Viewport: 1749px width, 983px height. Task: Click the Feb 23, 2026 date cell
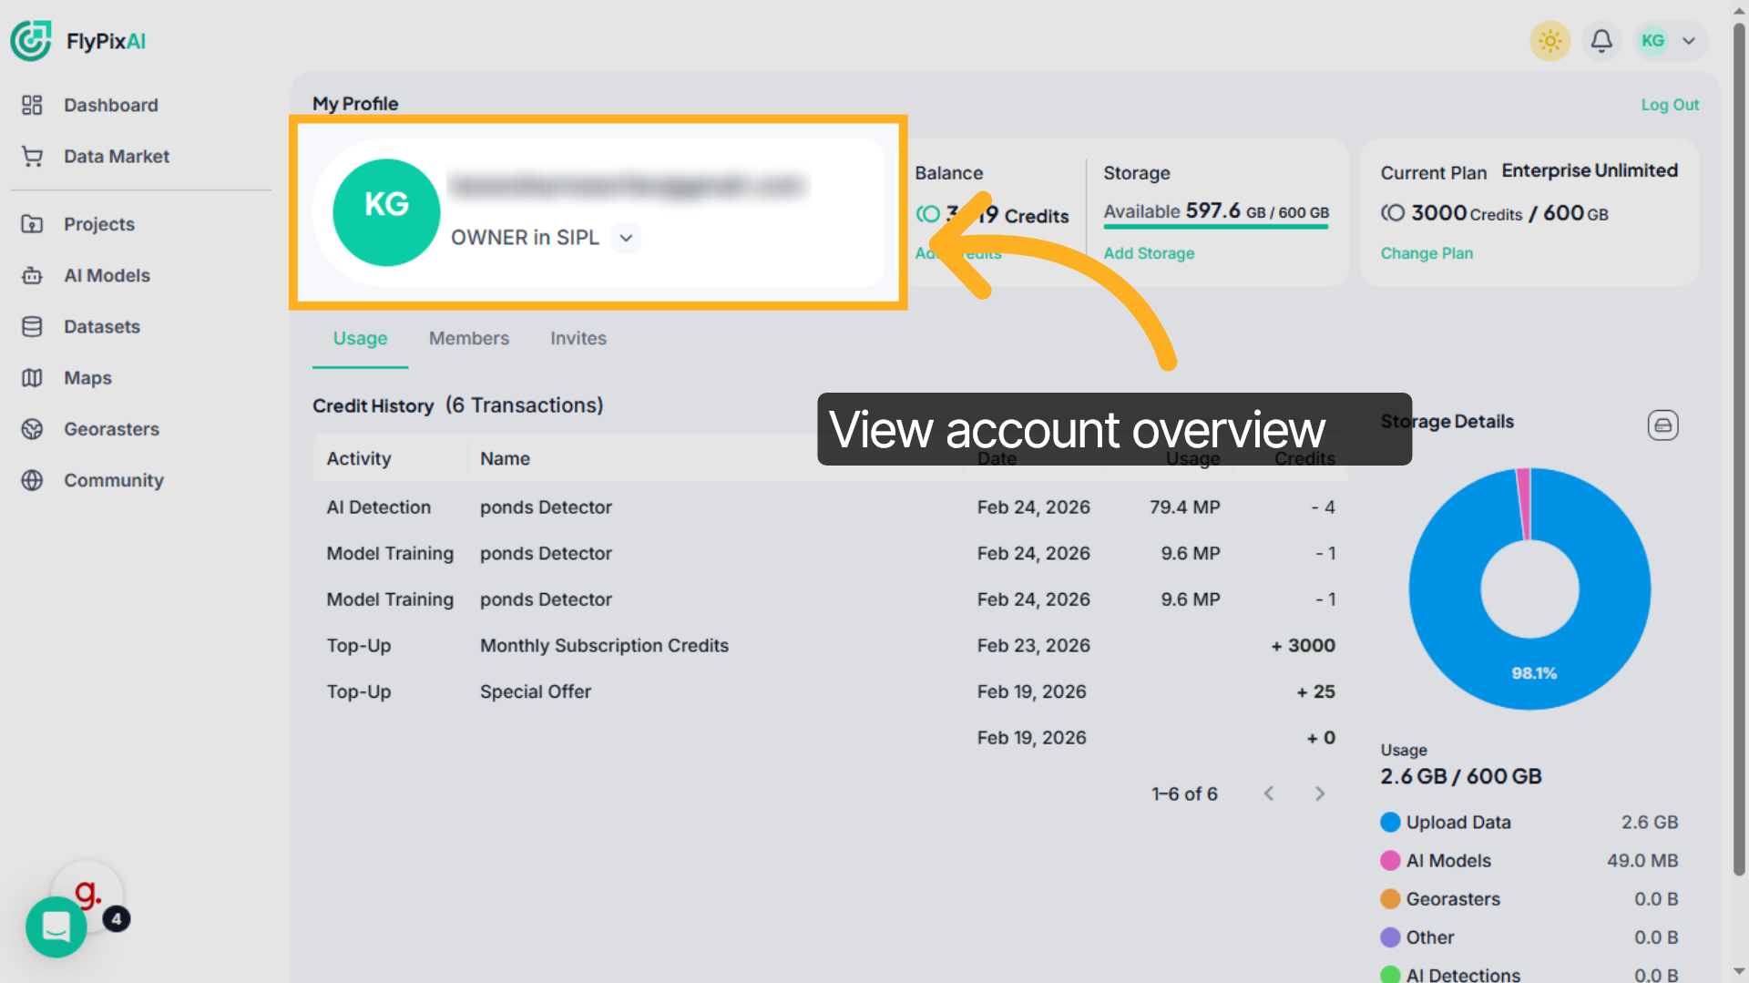coord(1033,645)
